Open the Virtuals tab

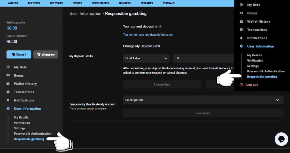click(x=169, y=3)
